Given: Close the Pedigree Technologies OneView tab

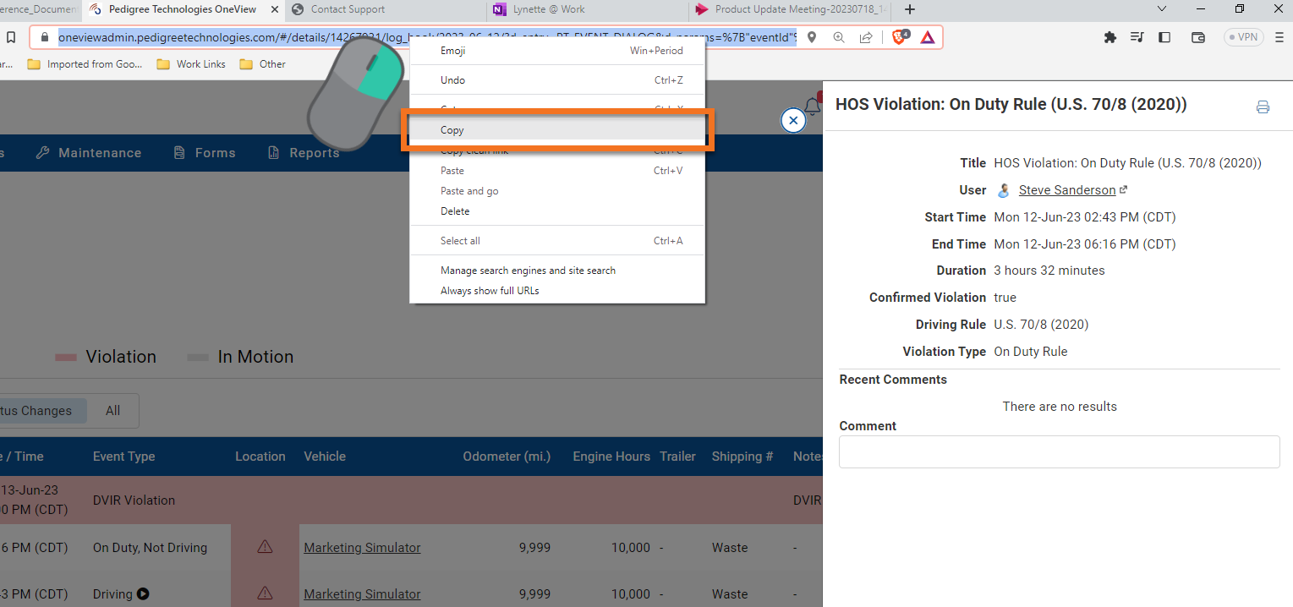Looking at the screenshot, I should [x=273, y=9].
